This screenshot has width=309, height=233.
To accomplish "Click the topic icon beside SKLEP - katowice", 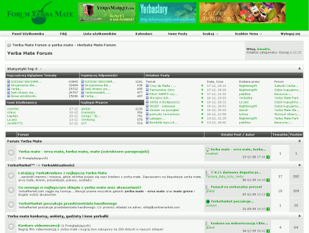I will point(147,106).
